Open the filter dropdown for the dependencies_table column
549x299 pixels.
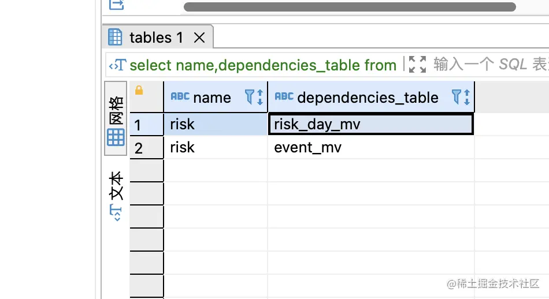point(457,97)
